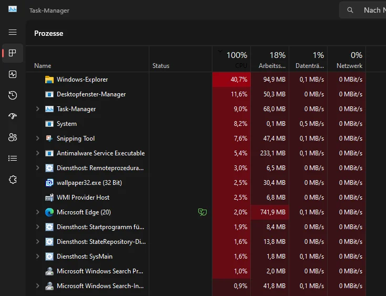Click the WMI Provider Host icon
Image resolution: width=386 pixels, height=296 pixels.
pyautogui.click(x=49, y=198)
